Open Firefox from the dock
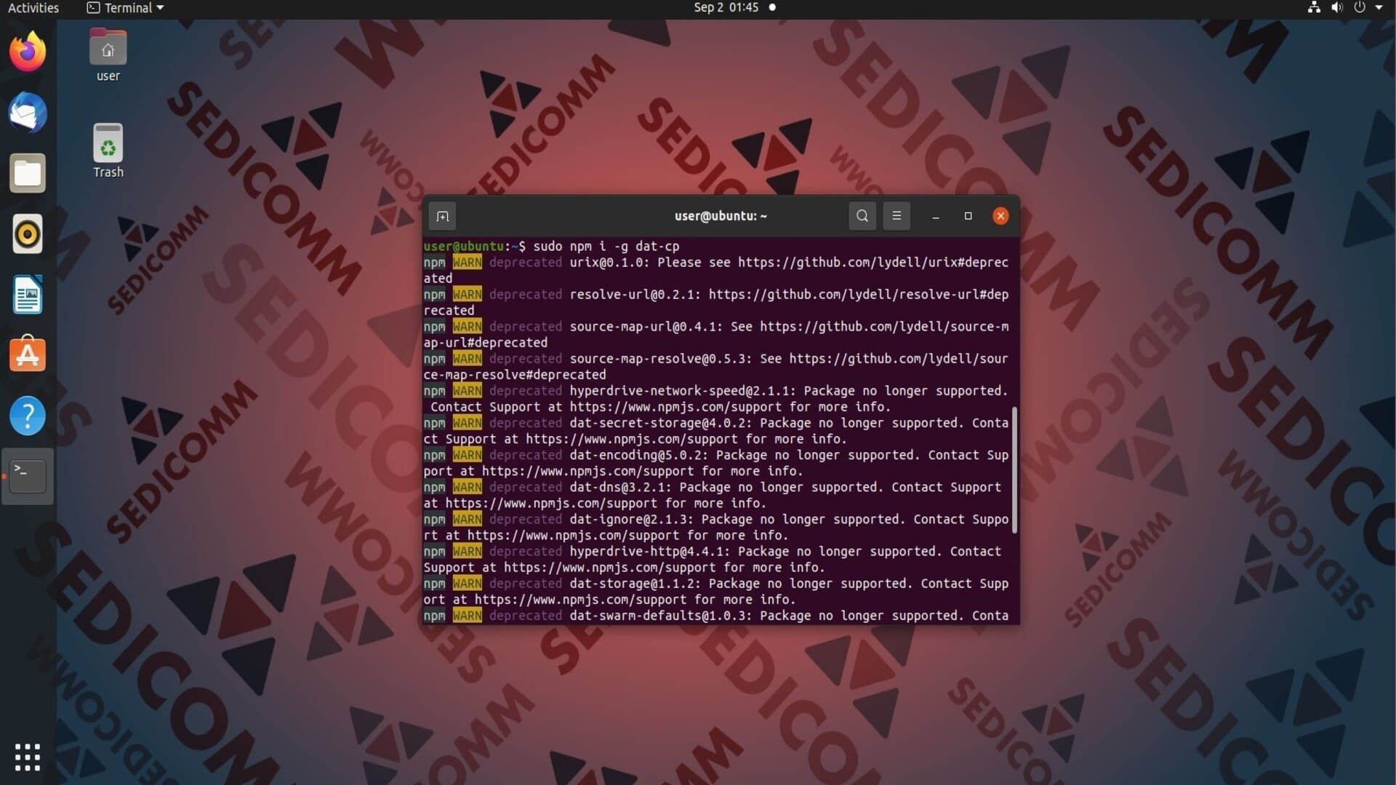1396x785 pixels. 28,52
